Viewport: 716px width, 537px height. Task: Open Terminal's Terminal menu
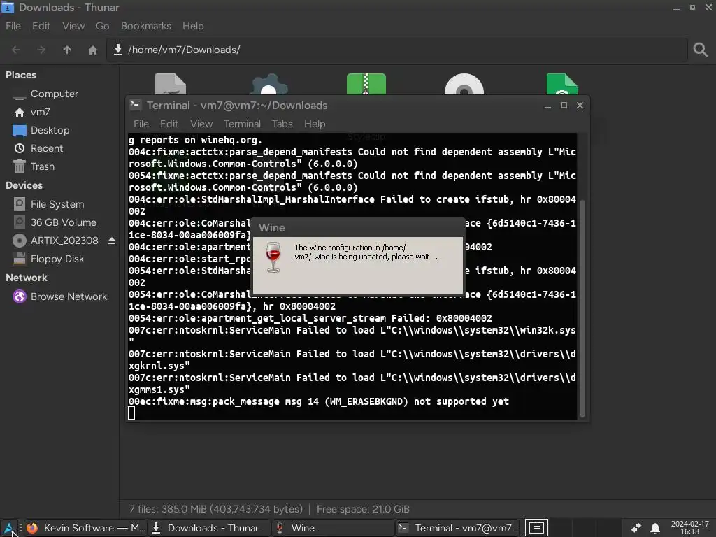click(x=242, y=124)
